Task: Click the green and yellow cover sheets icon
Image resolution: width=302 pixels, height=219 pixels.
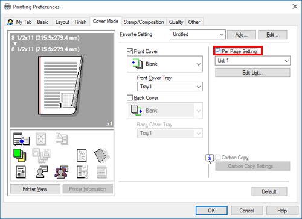Action: (20, 155)
